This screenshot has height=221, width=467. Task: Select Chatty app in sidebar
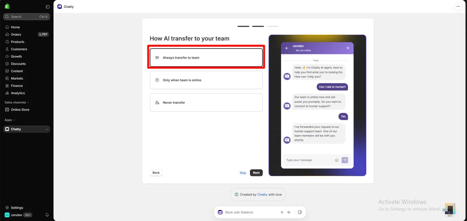27,129
